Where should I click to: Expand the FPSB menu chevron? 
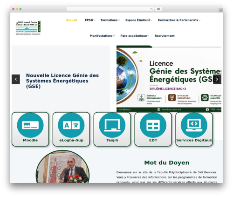click(94, 20)
